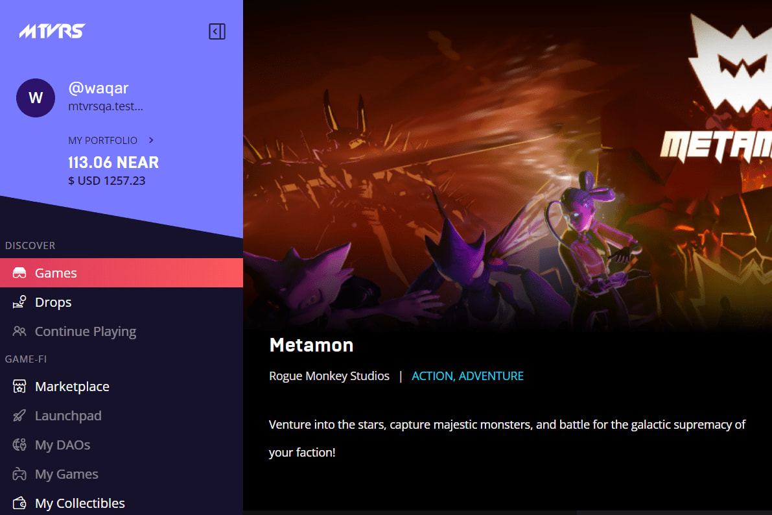The image size is (772, 515).
Task: Click the Drops icon
Action: [x=19, y=302]
